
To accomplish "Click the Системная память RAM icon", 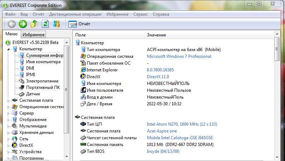I will tap(83, 144).
